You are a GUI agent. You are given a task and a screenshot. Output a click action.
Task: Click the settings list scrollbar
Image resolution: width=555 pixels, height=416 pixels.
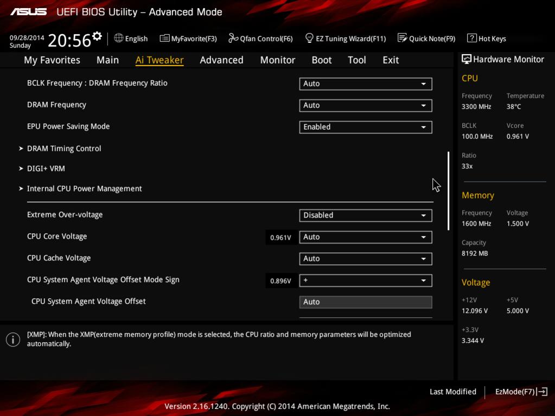coord(449,191)
